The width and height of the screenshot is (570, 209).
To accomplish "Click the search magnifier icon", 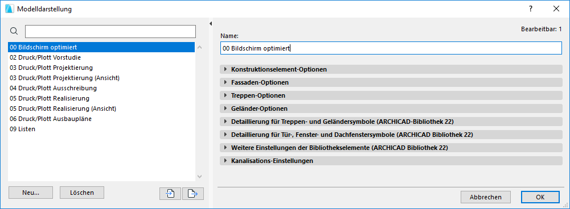I will click(x=14, y=31).
